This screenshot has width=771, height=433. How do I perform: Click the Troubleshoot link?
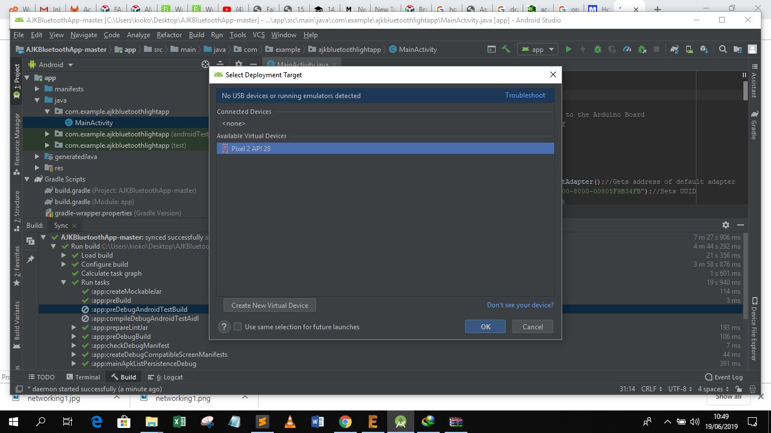pyautogui.click(x=525, y=95)
